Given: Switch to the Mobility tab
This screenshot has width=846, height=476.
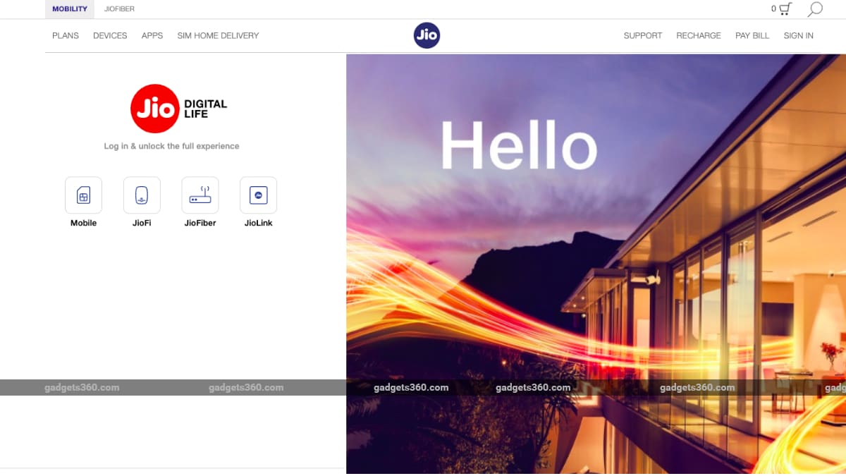Looking at the screenshot, I should (x=70, y=9).
